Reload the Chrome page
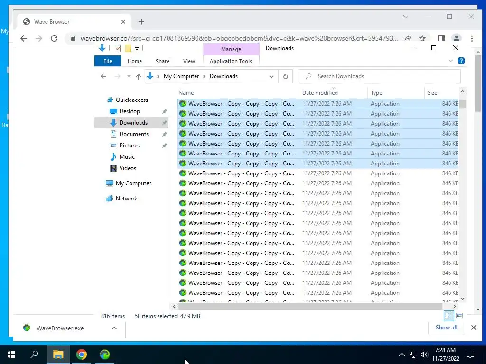This screenshot has height=364, width=486. pyautogui.click(x=54, y=38)
